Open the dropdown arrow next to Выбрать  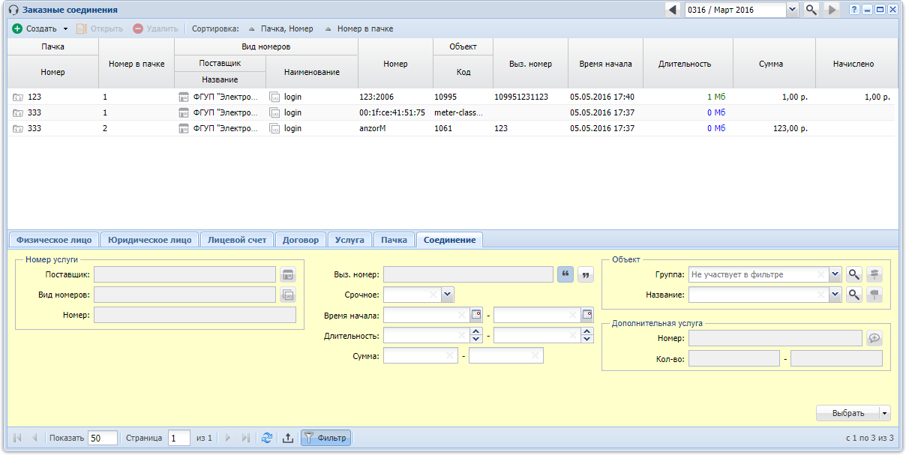click(885, 413)
